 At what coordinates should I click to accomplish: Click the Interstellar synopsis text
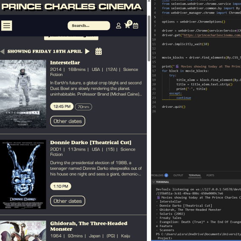pos(96,89)
